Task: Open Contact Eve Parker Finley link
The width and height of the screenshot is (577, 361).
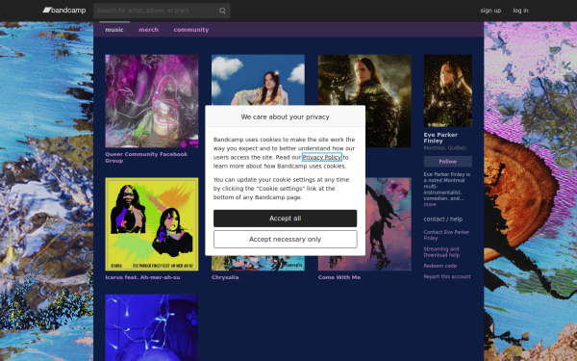Action: [446, 235]
